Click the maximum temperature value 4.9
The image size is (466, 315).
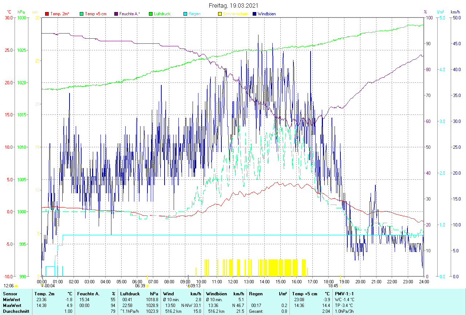(70, 306)
